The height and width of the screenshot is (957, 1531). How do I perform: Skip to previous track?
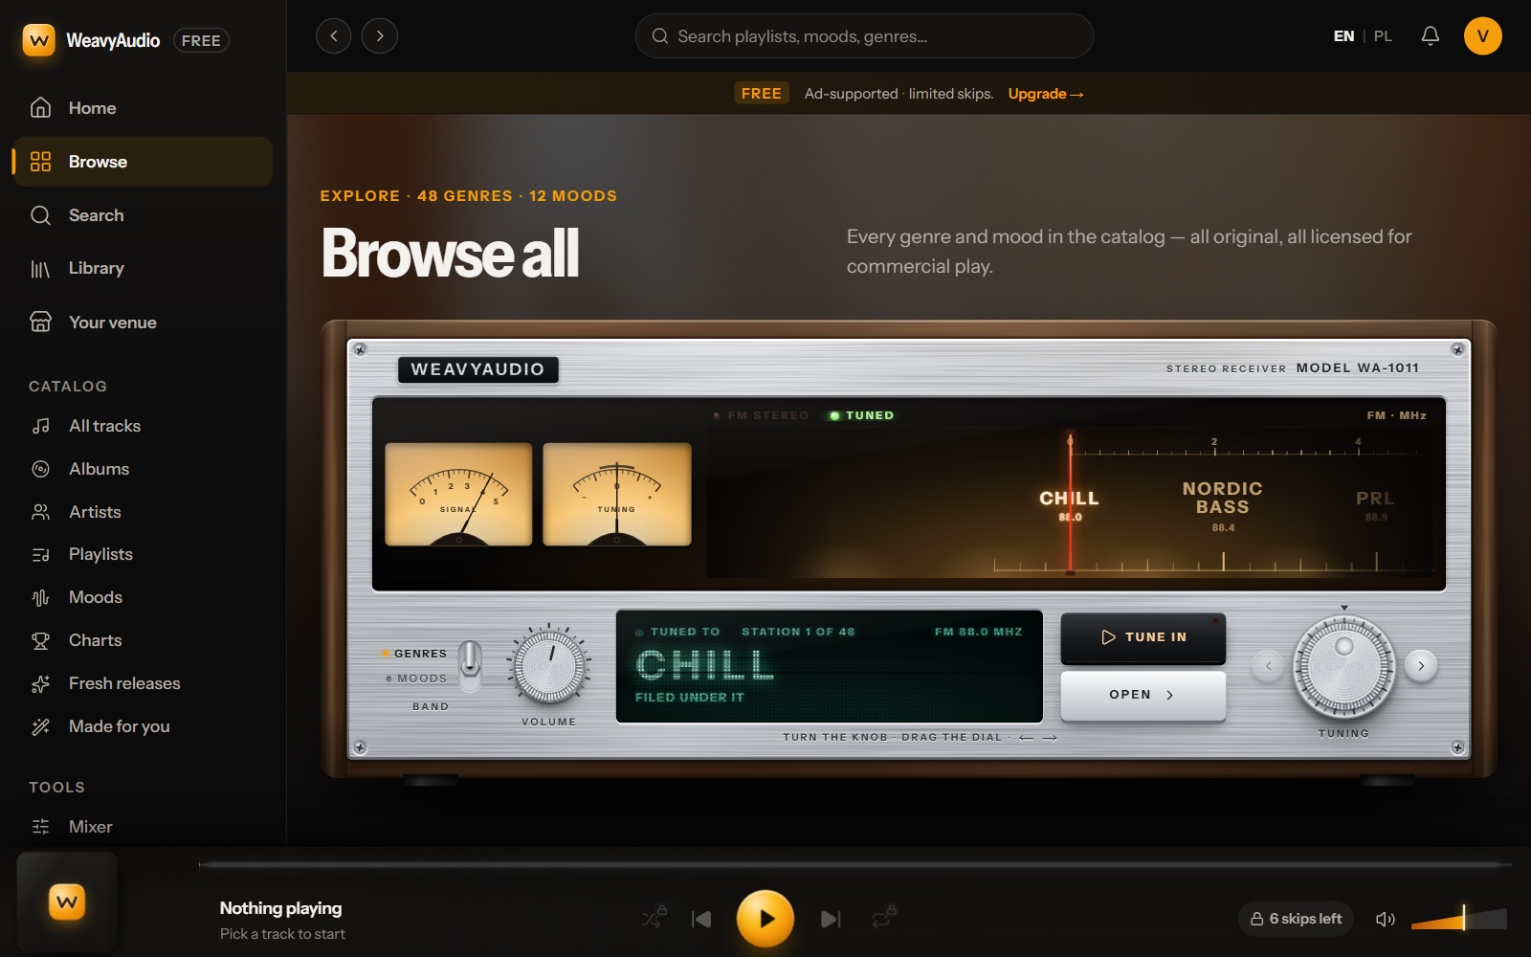click(701, 919)
